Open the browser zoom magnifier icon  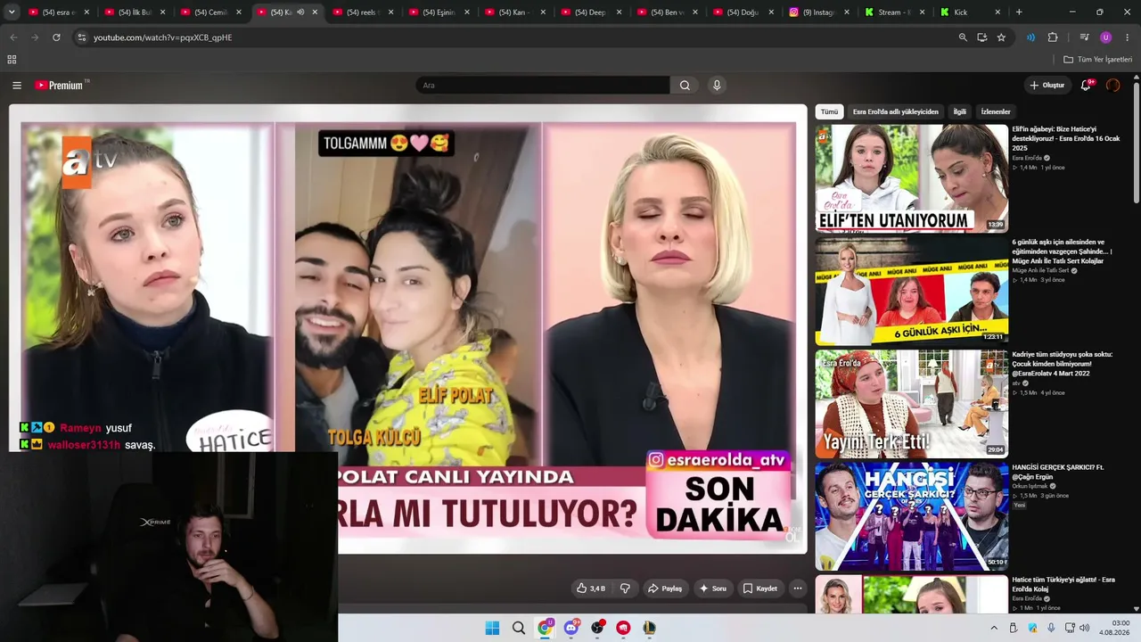pos(963,37)
